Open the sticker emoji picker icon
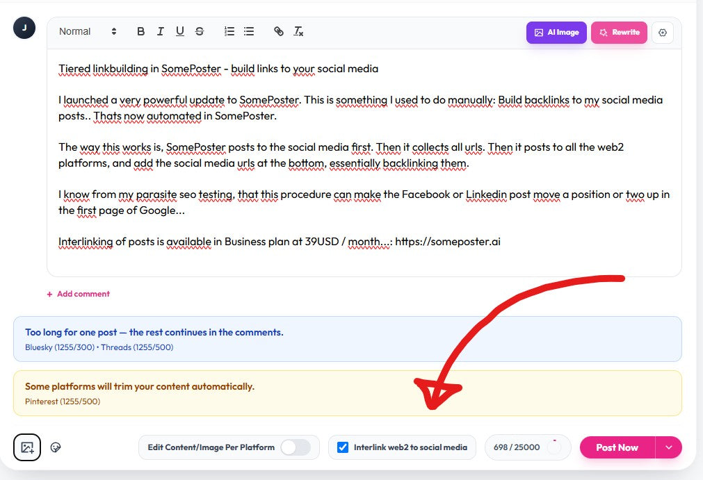The height and width of the screenshot is (480, 703). pyautogui.click(x=56, y=447)
